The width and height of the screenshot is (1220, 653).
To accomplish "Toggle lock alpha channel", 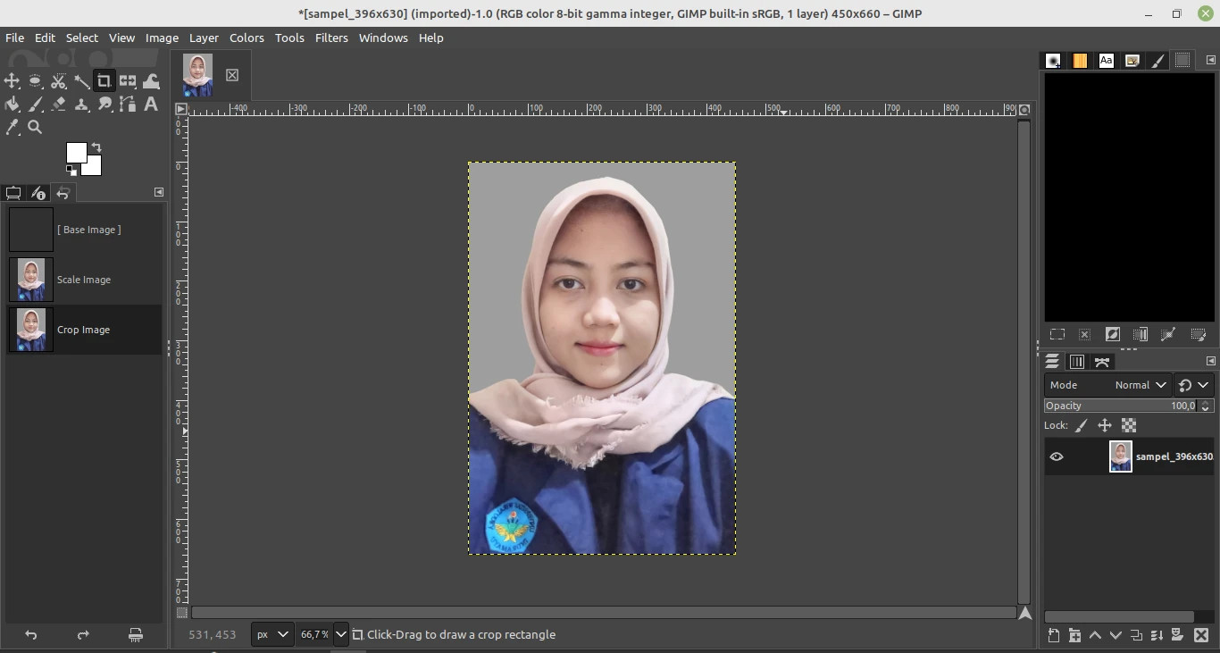I will pos(1129,426).
